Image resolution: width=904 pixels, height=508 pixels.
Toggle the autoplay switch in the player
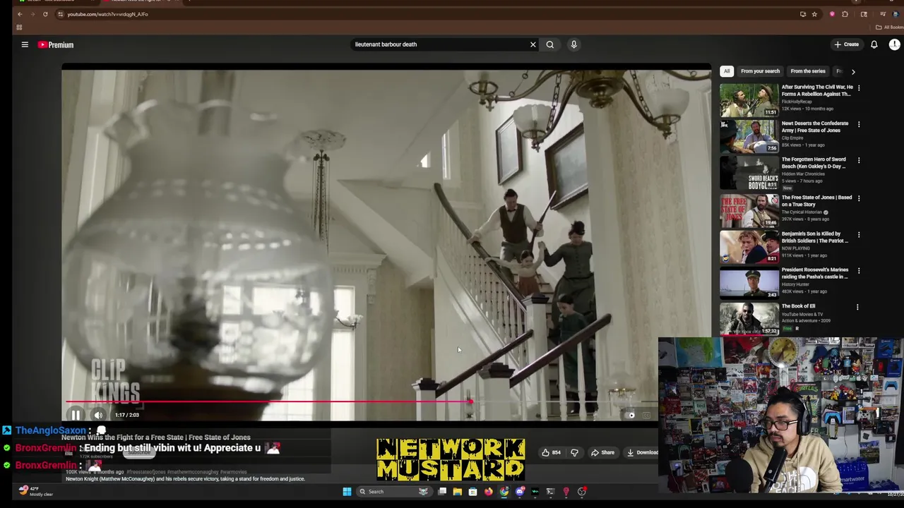point(631,415)
